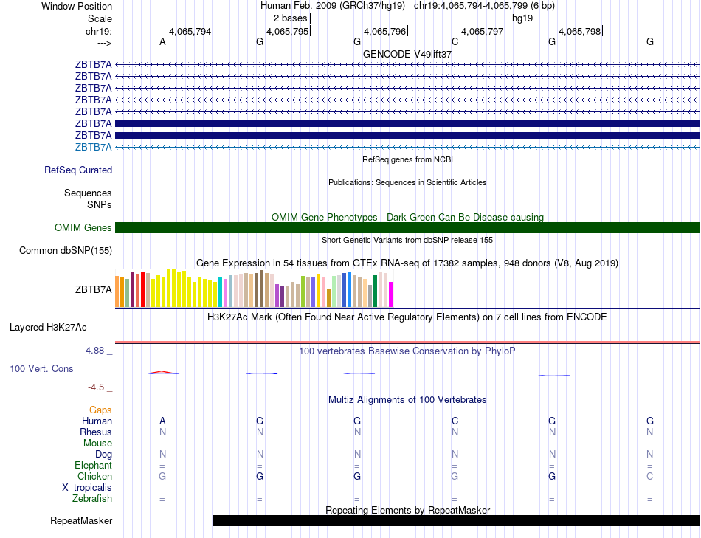This screenshot has width=701, height=538.
Task: Click position label 4,065,798 in ruler
Action: 580,31
